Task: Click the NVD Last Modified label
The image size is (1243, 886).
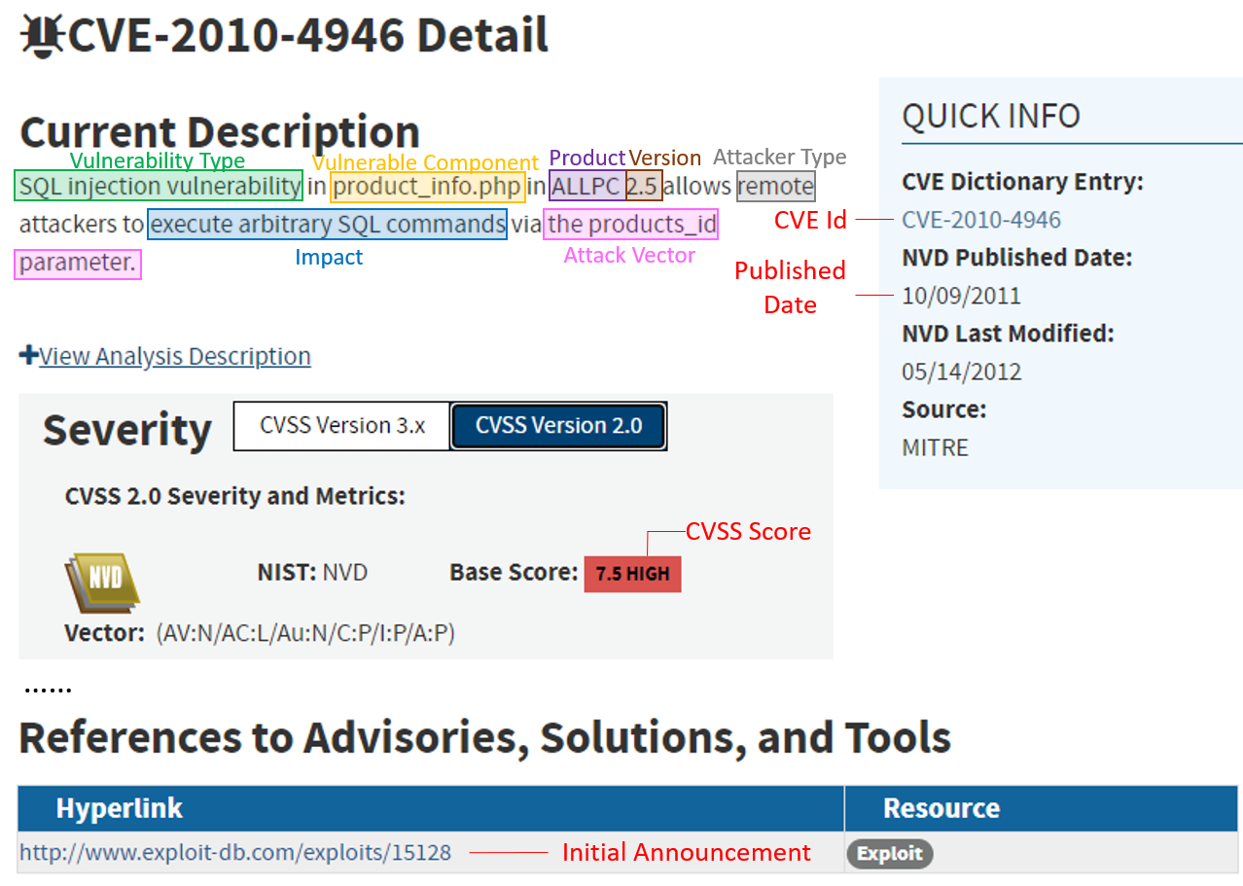Action: pyautogui.click(x=1009, y=334)
